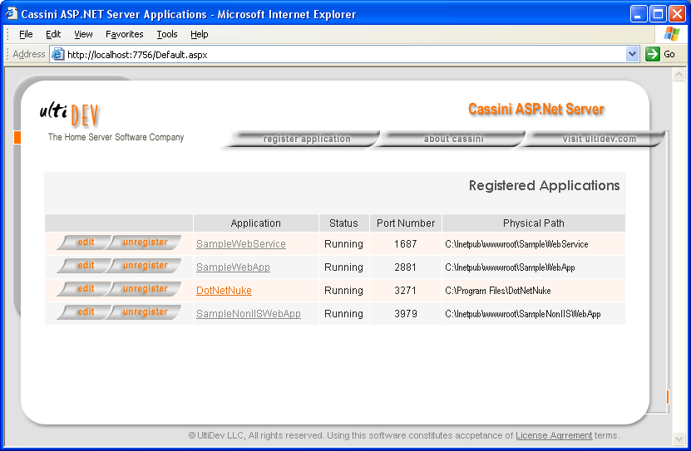Click the IE title bar icon
691x451 pixels.
pyautogui.click(x=11, y=13)
